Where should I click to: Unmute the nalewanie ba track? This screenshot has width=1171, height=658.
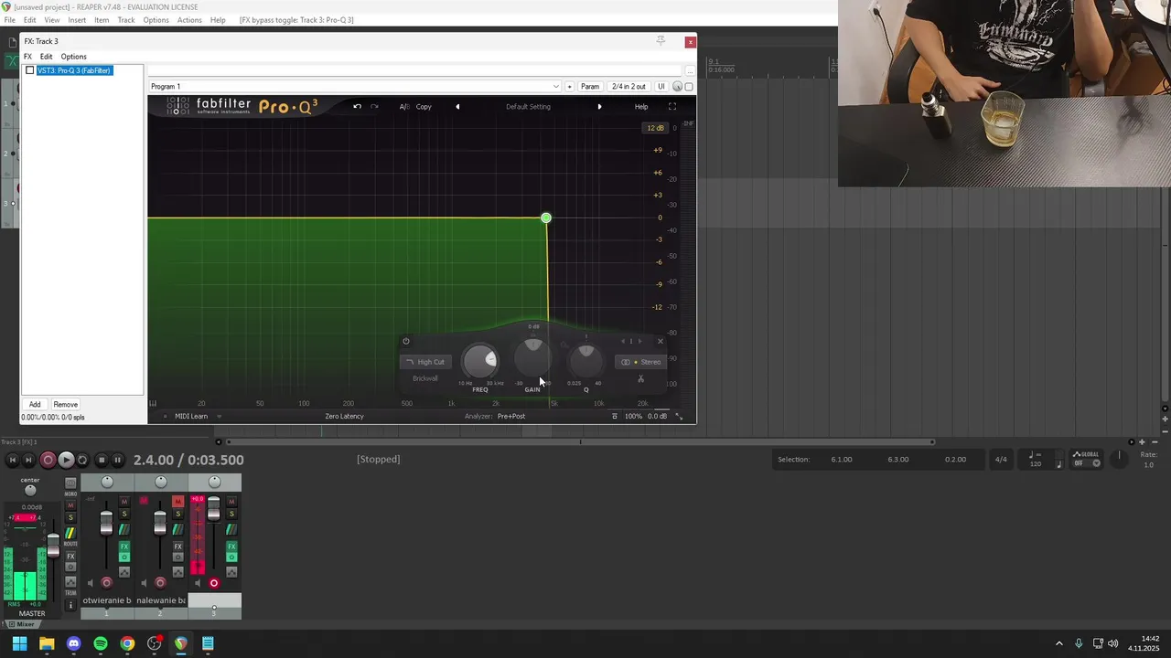pyautogui.click(x=178, y=502)
